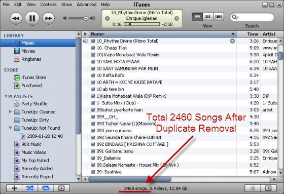Uncheck 10 YAHI HOTA PYAAR
The image size is (284, 194).
point(93,62)
